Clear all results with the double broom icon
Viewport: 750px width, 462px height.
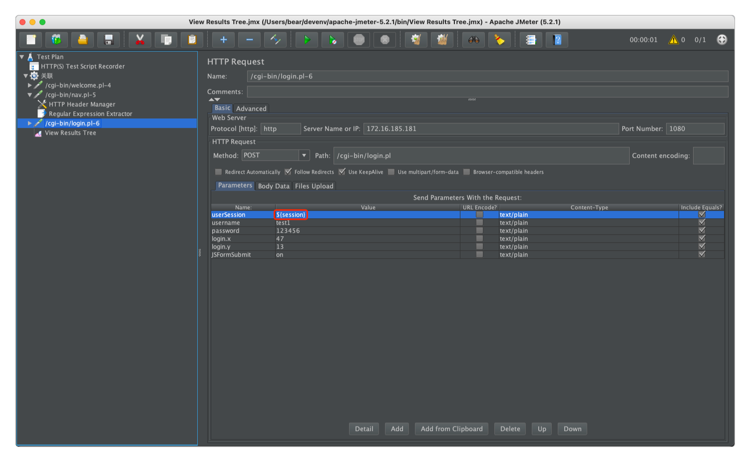pos(442,40)
